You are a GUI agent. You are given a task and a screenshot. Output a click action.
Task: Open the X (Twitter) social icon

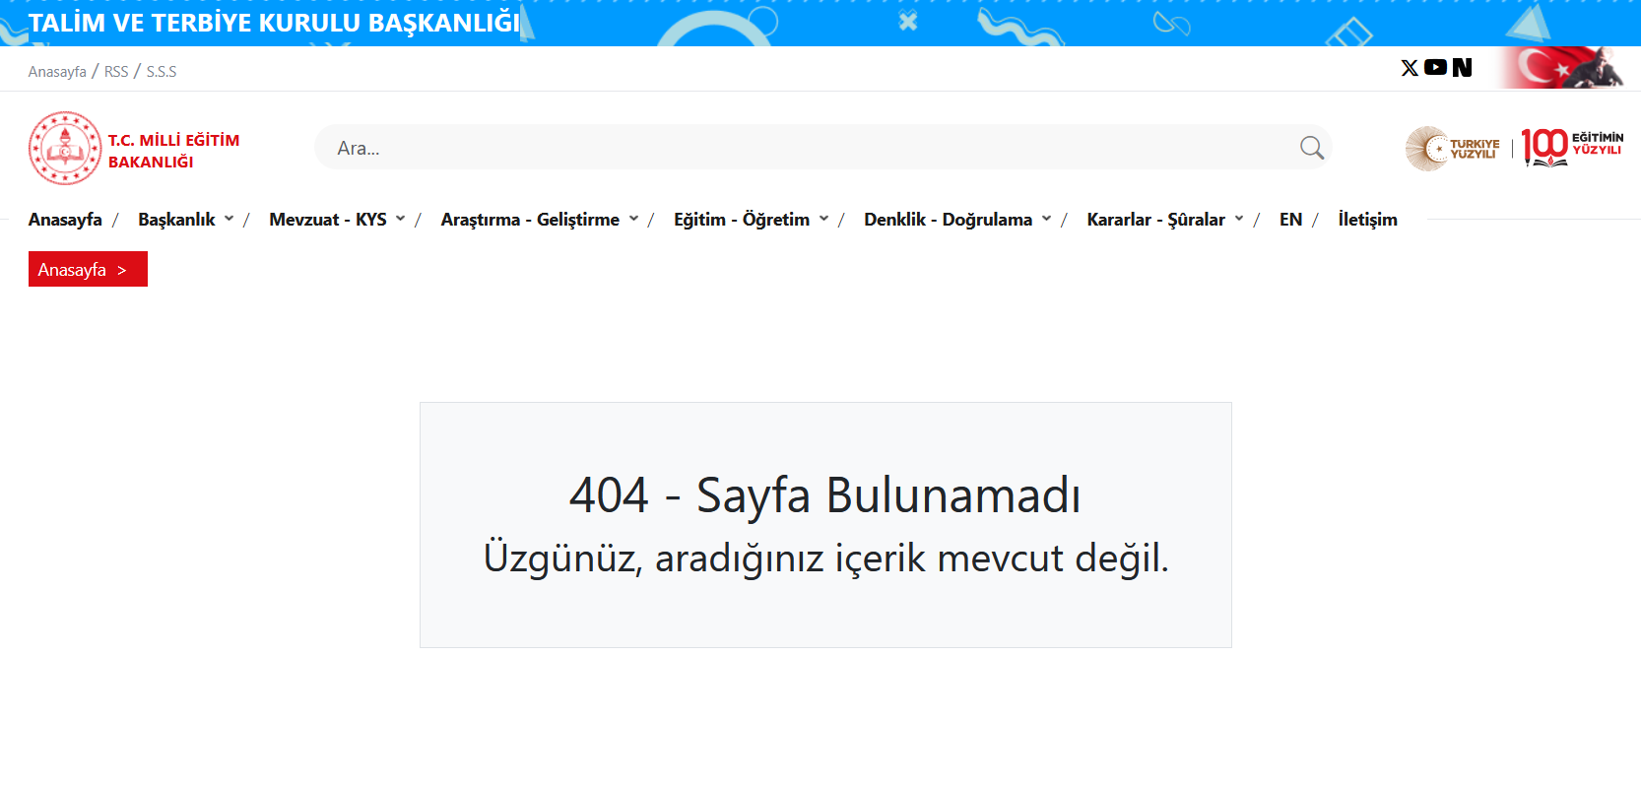tap(1410, 68)
